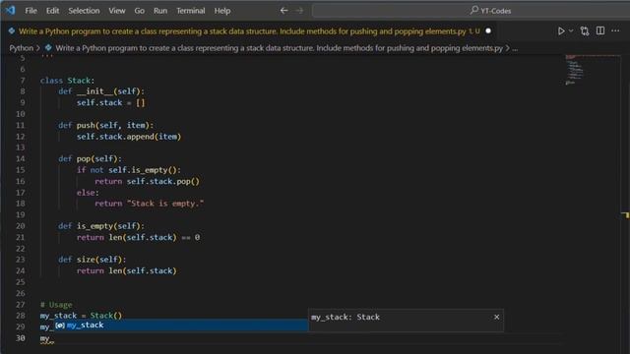Click the breadcrumb file name
630x354 pixels.
279,48
